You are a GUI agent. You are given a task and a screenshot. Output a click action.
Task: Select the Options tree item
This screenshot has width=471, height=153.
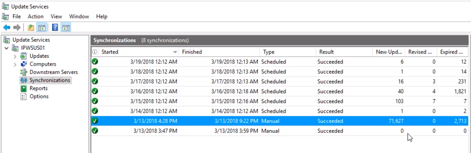point(39,97)
